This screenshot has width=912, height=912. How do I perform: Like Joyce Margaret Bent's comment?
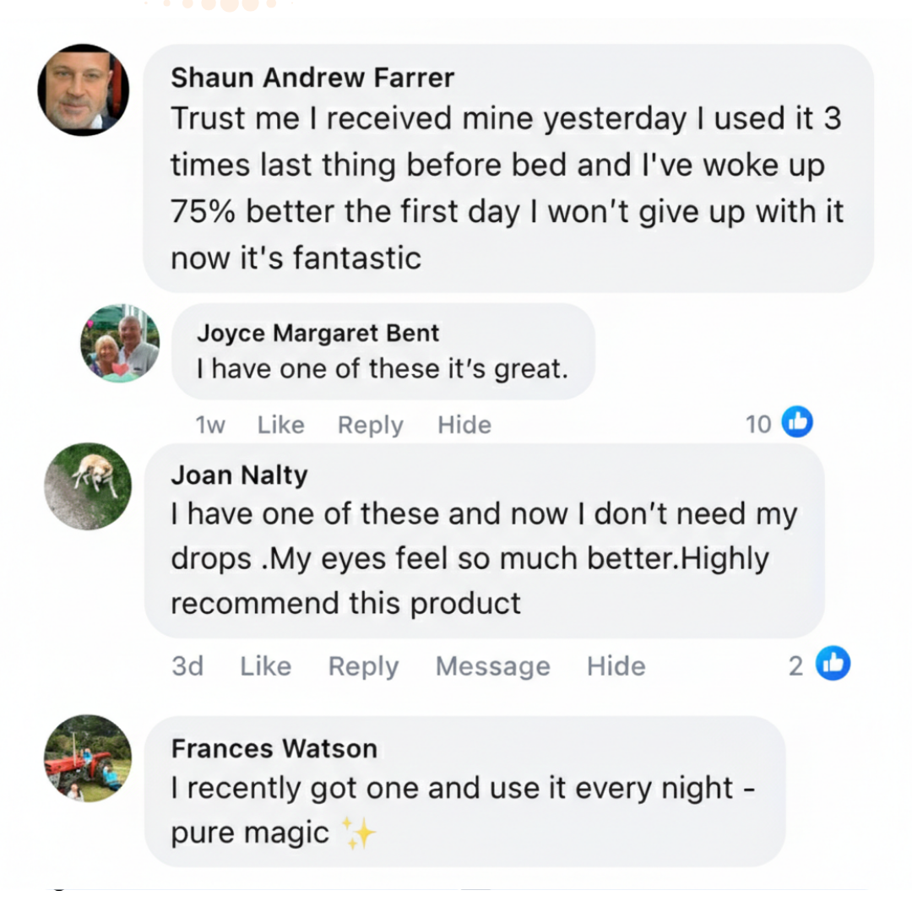click(280, 425)
